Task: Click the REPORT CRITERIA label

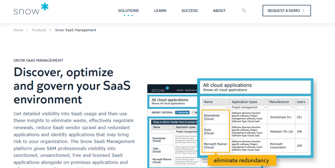Action: (x=162, y=113)
